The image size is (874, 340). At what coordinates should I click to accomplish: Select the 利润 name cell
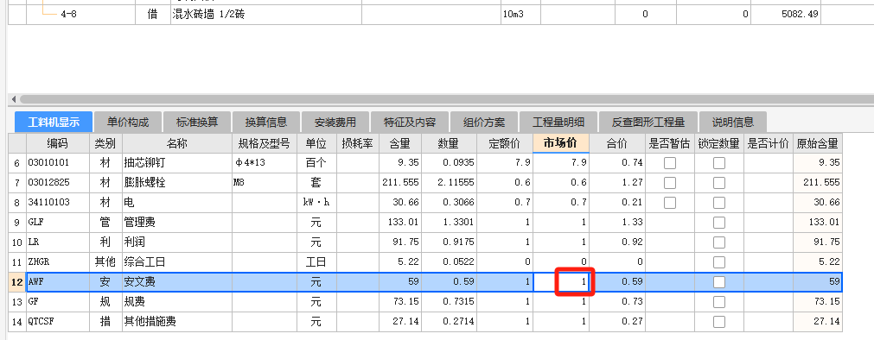176,242
